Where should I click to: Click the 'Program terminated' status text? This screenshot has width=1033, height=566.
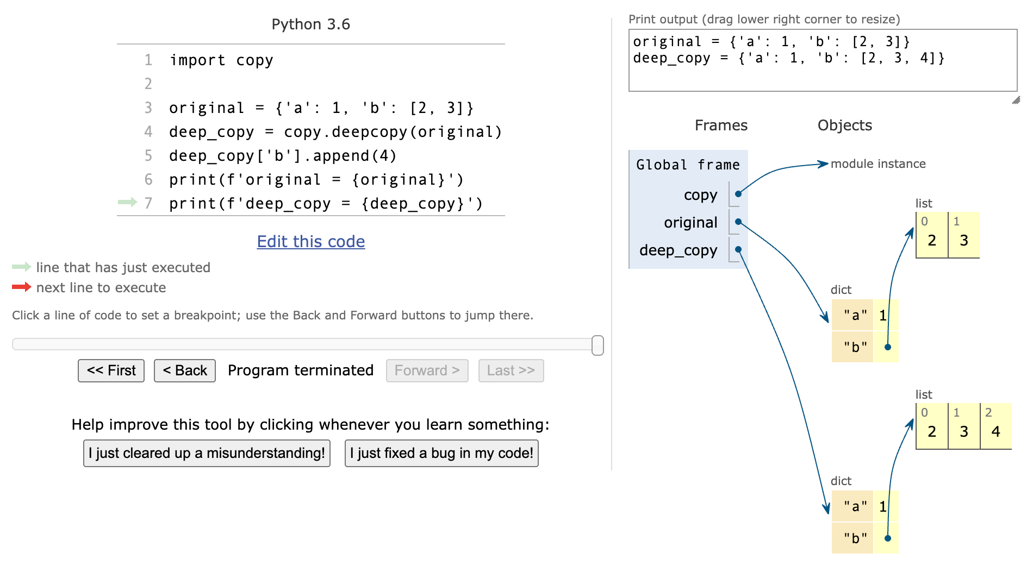click(x=301, y=370)
